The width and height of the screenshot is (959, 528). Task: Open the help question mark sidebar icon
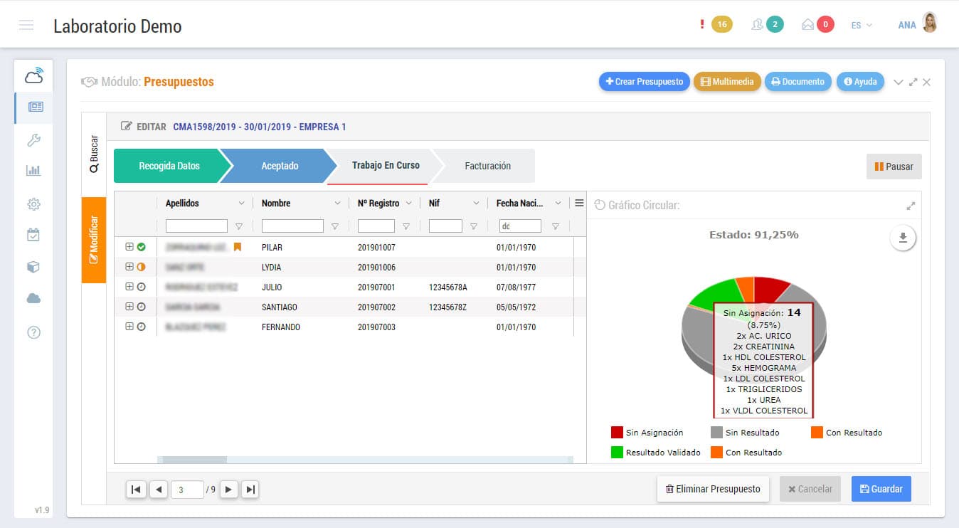coord(33,332)
